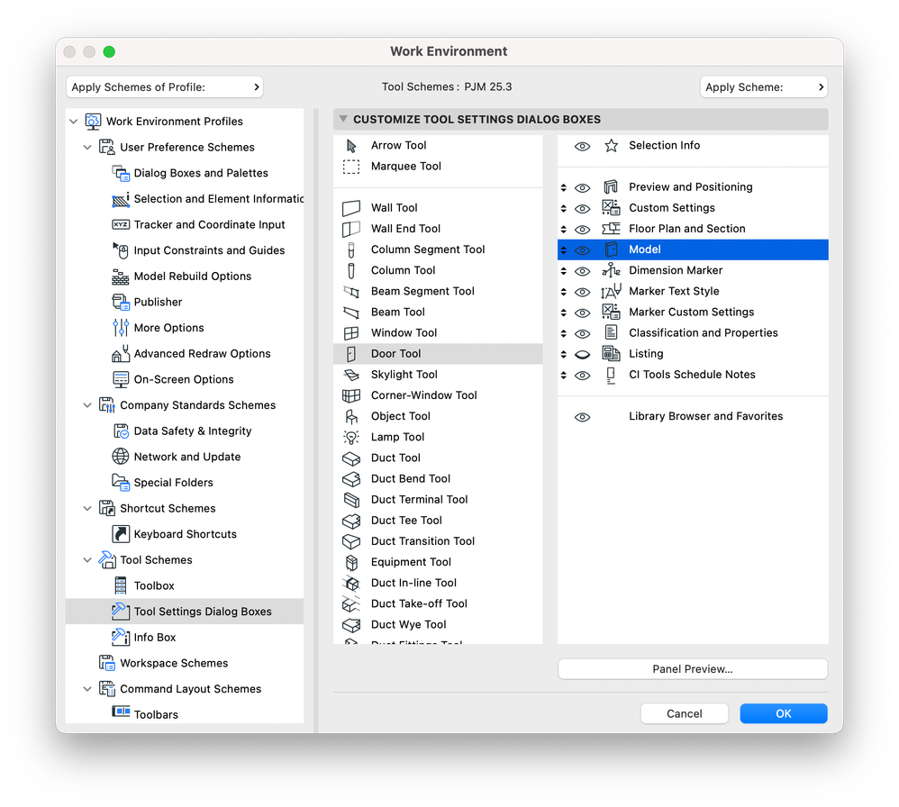Open the Apply Schemes of Profile dropdown

[x=165, y=87]
